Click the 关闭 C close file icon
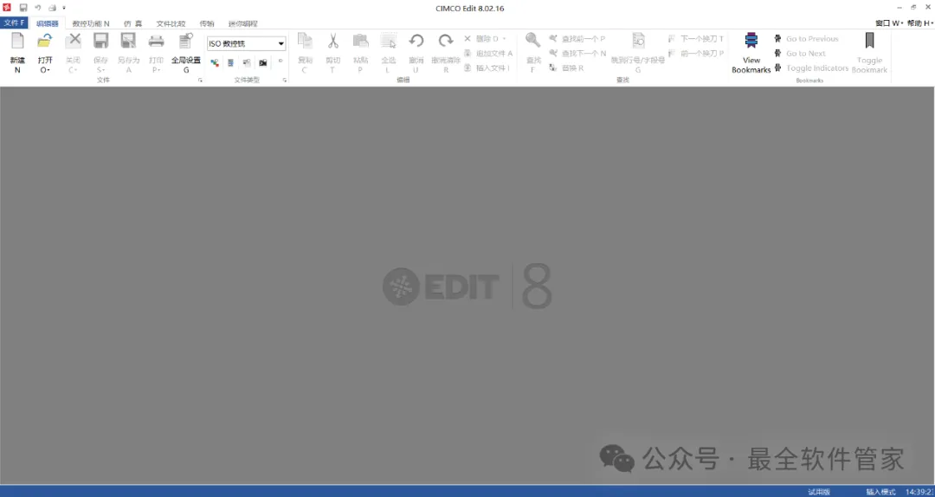935x497 pixels. pos(73,42)
